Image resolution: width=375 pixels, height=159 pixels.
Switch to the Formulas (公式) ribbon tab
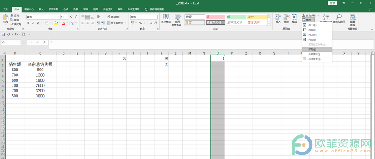click(x=66, y=10)
